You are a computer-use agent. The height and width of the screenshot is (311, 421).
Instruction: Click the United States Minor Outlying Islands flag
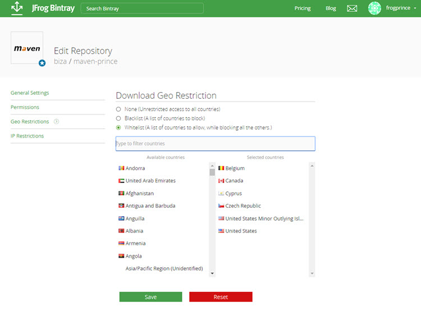click(221, 218)
